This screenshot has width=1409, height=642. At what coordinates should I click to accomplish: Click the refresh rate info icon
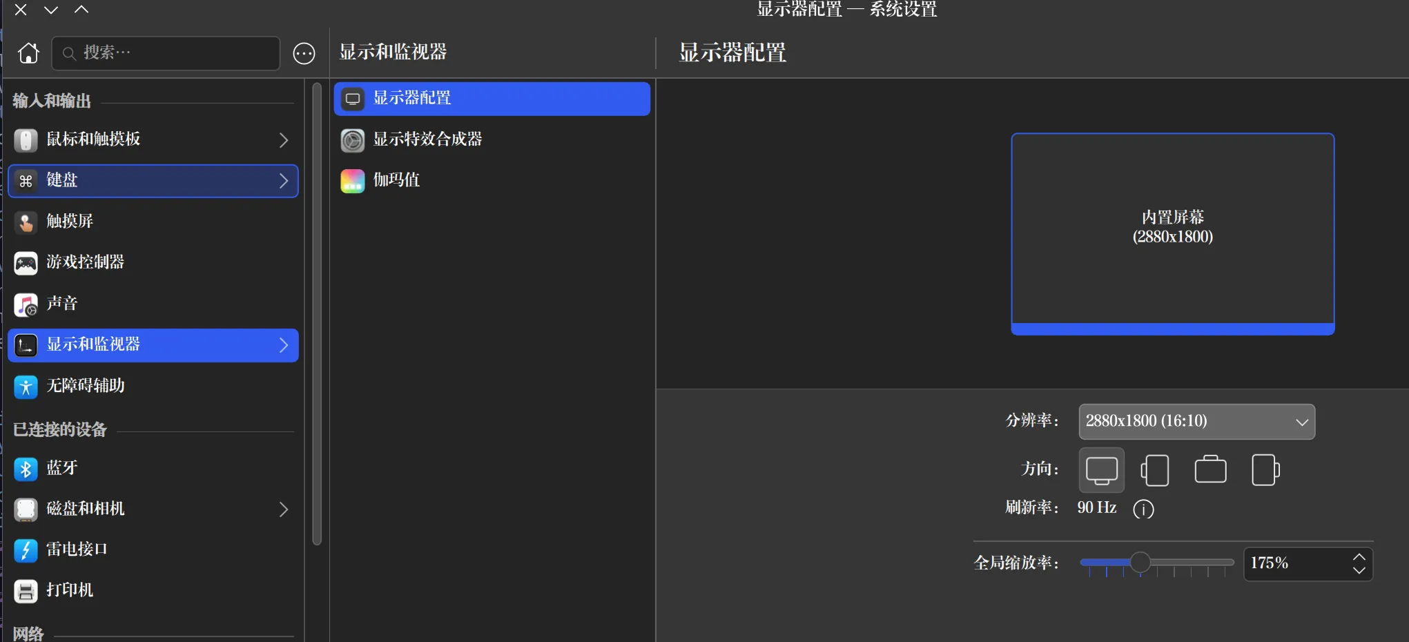1143,509
